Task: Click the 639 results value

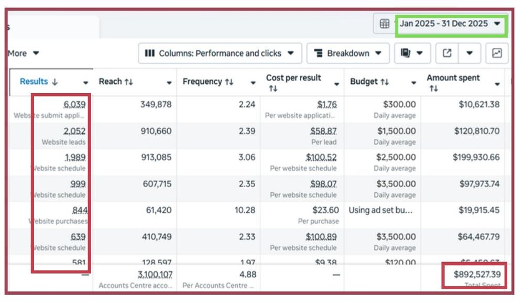Action: coord(78,237)
